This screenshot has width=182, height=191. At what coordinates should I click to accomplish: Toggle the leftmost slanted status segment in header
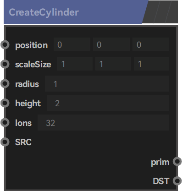tap(151, 12)
